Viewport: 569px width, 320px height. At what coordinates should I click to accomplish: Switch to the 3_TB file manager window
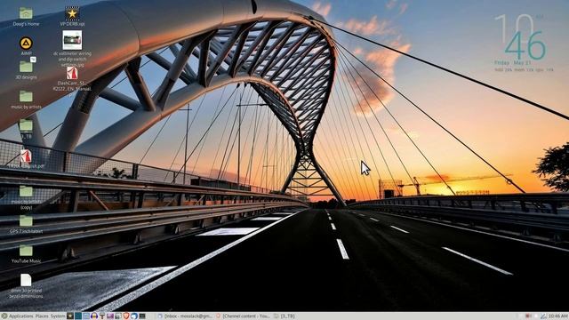[x=284, y=316]
